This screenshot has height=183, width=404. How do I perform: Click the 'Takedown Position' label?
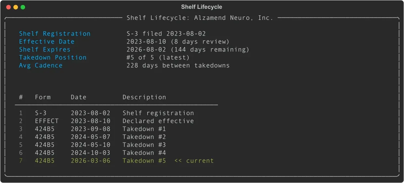[53, 58]
